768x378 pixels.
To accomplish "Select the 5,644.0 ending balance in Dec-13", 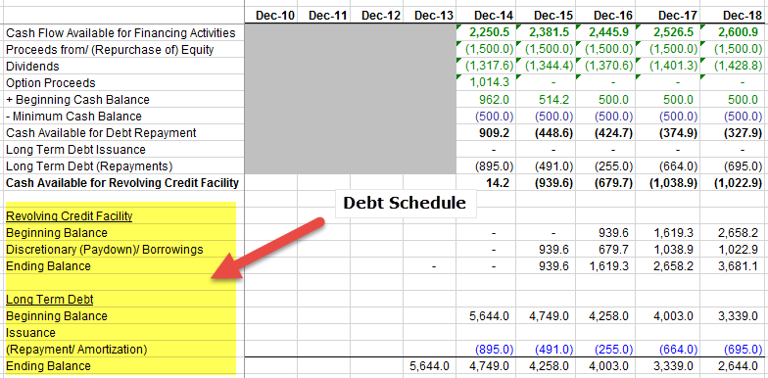I will tap(429, 366).
